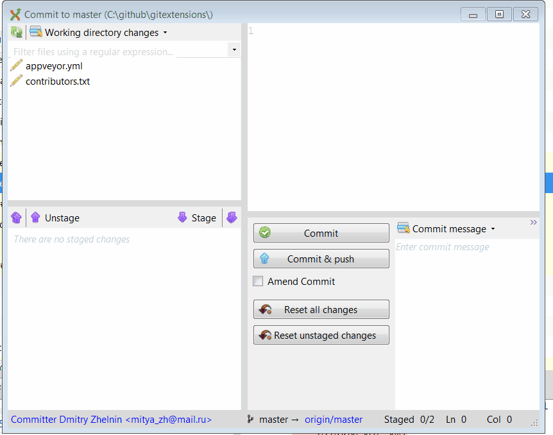This screenshot has width=553, height=435.
Task: Enable the Amend Commit checkbox
Action: click(258, 281)
